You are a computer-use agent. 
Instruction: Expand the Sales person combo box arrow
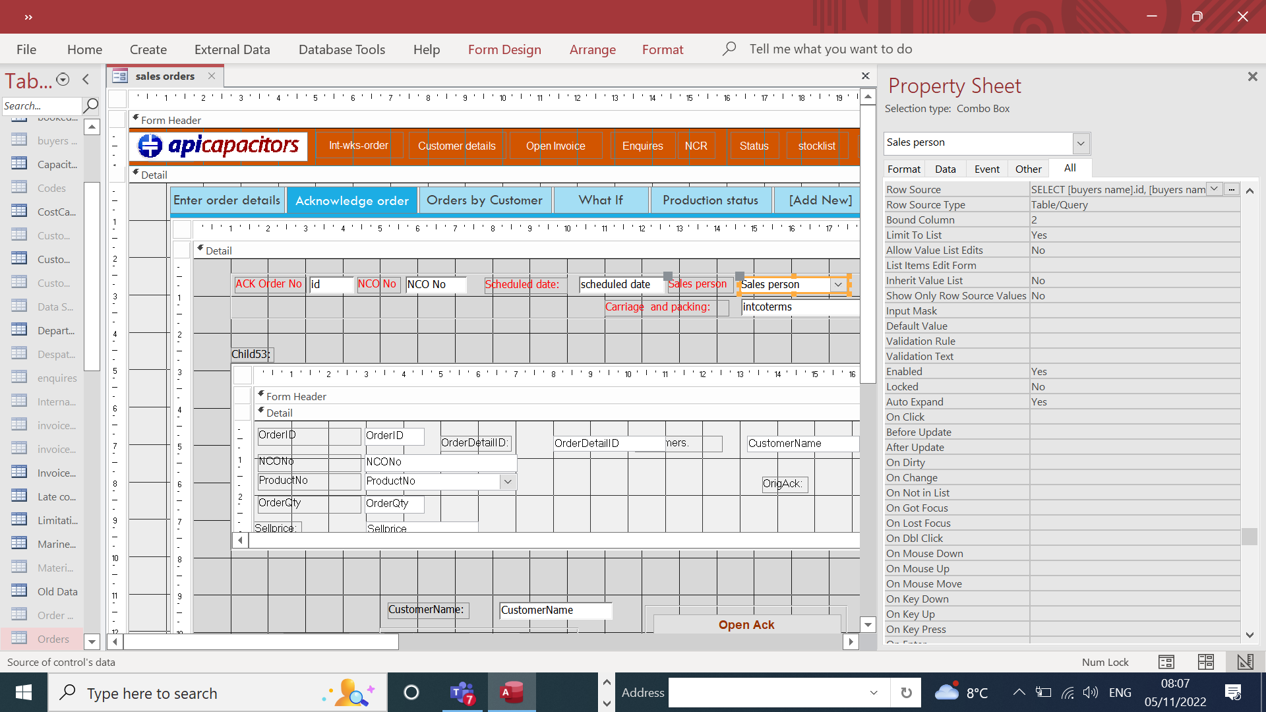coord(838,285)
